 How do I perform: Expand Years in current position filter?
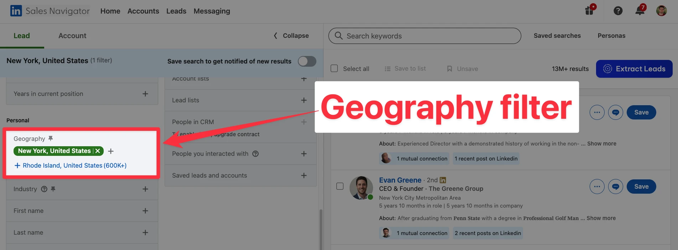145,94
